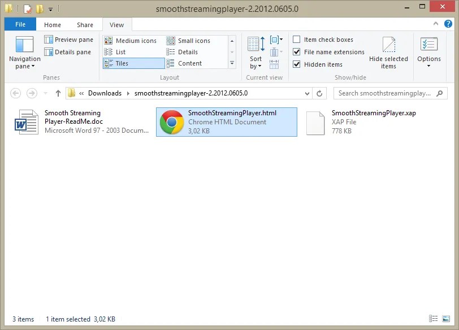
Task: Click the Forward navigation arrow
Action: click(x=32, y=93)
